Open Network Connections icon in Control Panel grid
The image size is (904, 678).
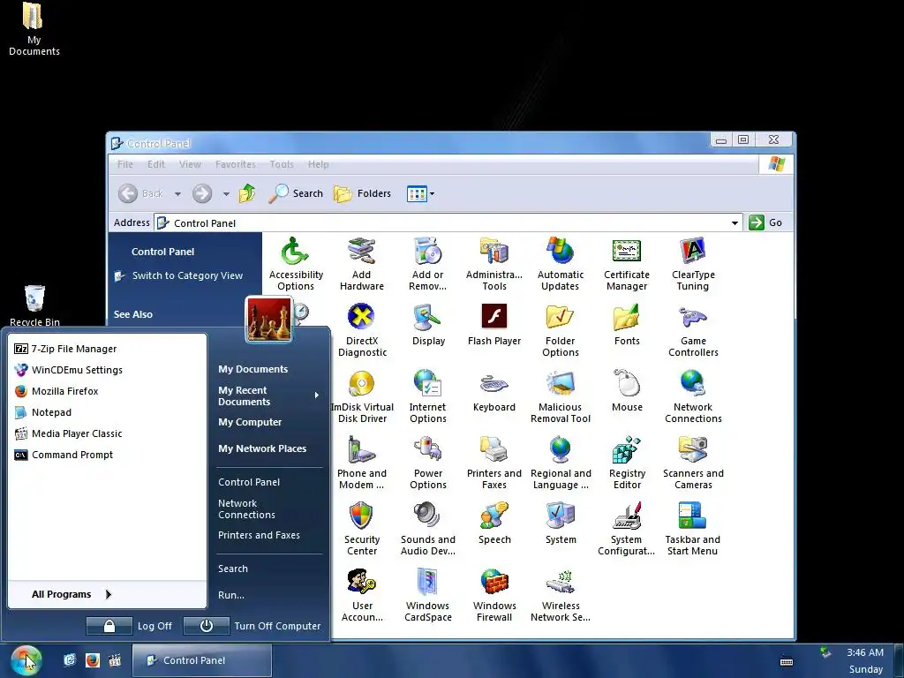(x=693, y=396)
